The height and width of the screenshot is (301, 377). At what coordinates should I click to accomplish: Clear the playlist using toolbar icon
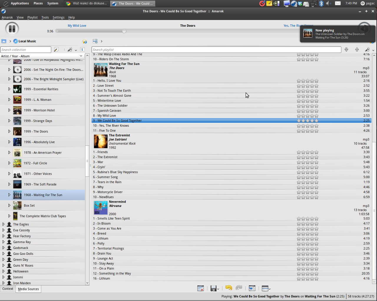[201, 288]
